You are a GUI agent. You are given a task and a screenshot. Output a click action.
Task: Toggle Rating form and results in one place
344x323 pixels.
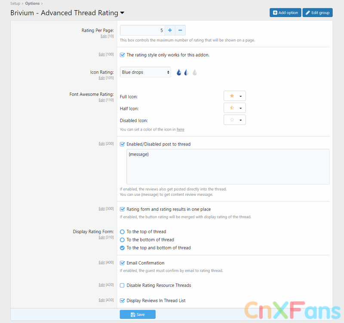[122, 209]
